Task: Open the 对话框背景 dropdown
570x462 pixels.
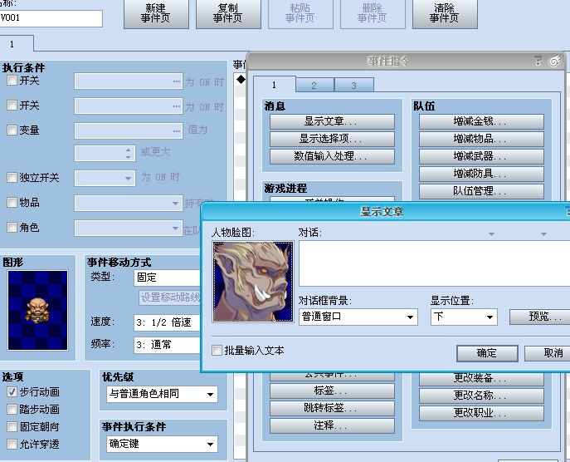Action: tap(358, 317)
